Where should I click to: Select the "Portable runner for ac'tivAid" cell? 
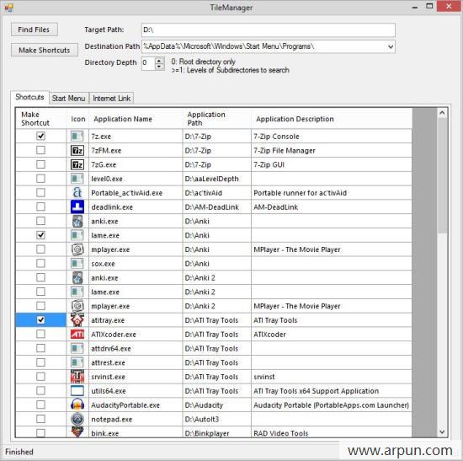click(332, 193)
